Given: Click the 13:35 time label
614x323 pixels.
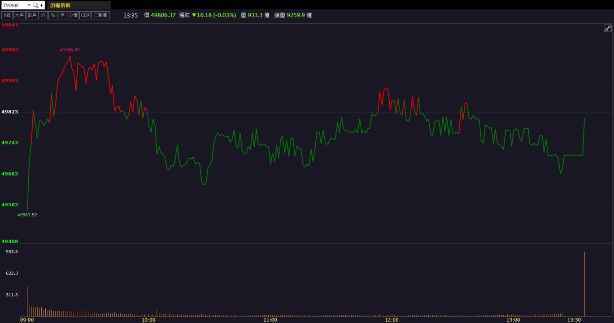Looking at the screenshot, I should (131, 15).
